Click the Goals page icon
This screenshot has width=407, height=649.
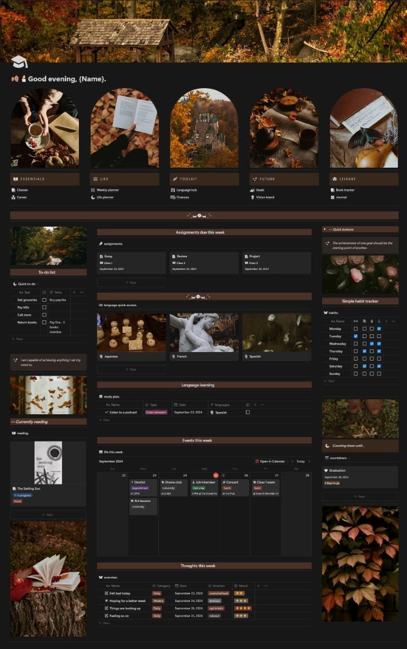click(252, 190)
